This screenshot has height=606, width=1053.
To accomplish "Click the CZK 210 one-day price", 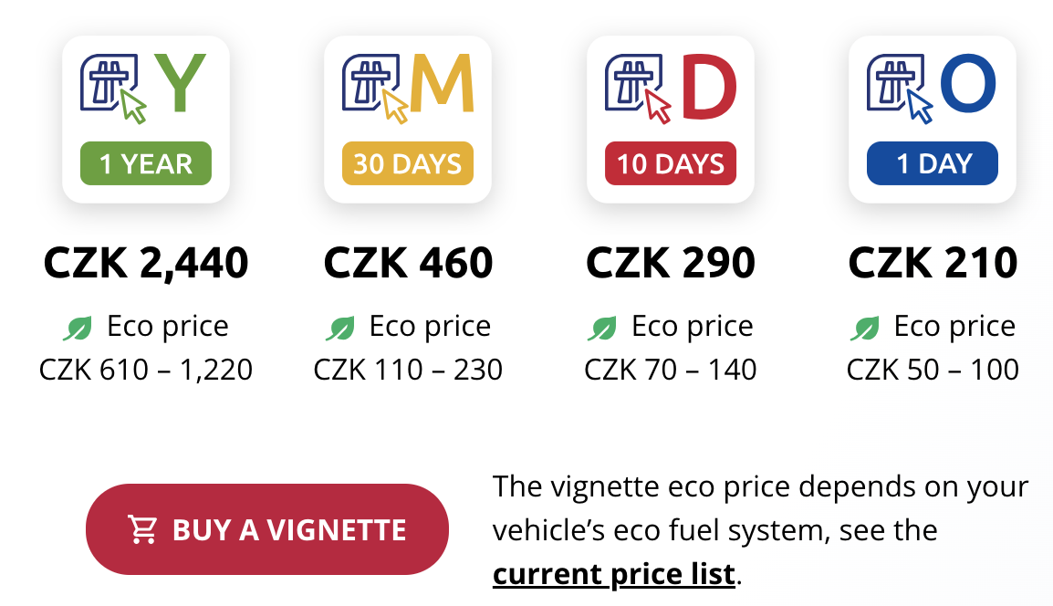I will click(x=933, y=263).
